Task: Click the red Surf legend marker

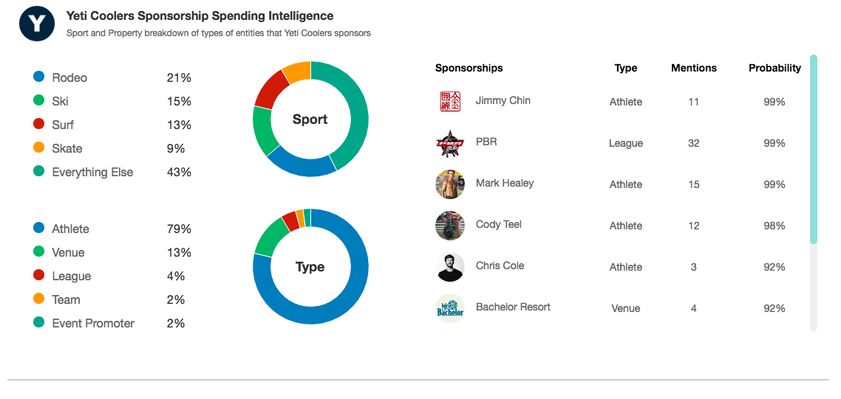Action: [38, 124]
